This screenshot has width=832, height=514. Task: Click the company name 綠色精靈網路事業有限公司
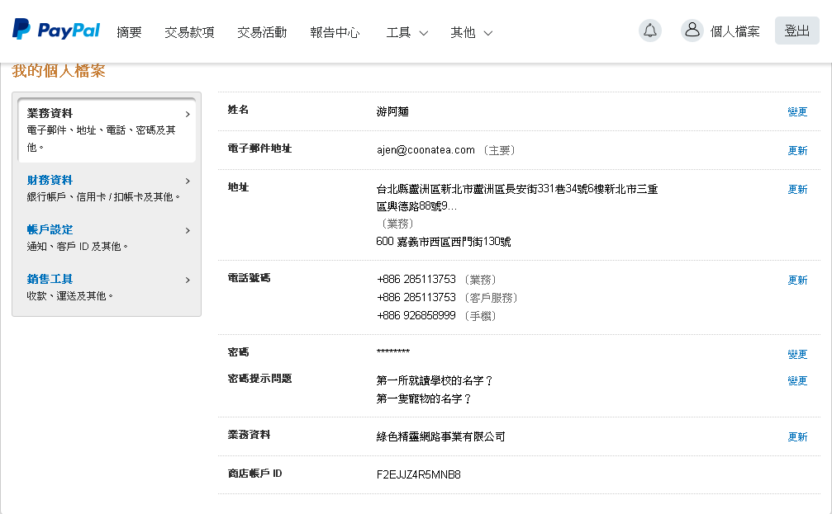441,436
